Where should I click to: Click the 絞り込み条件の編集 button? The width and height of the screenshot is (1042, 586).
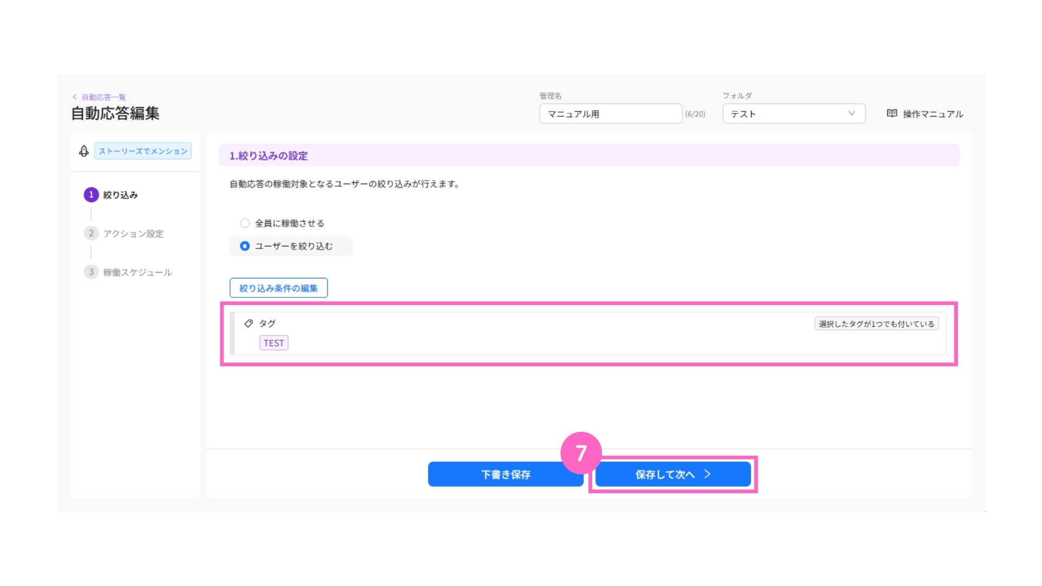278,288
